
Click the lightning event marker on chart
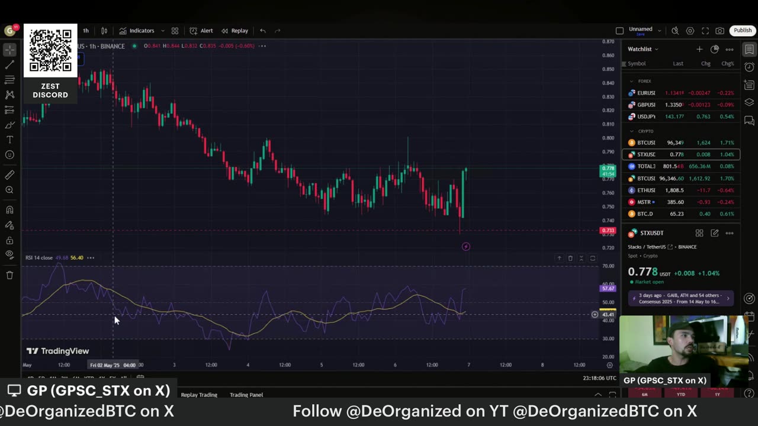466,246
